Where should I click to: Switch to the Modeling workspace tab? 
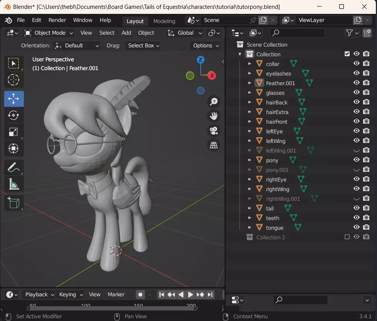164,21
